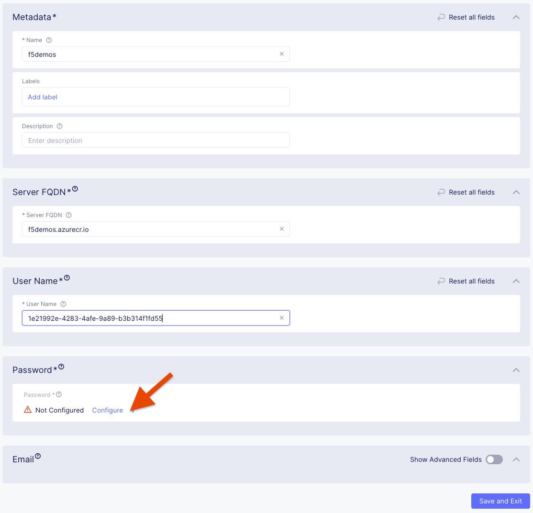Click help icon next to Password heading
This screenshot has height=513, width=533.
61,367
